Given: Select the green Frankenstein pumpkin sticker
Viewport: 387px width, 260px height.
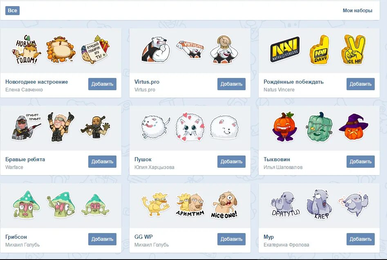Looking at the screenshot, I should pos(319,127).
